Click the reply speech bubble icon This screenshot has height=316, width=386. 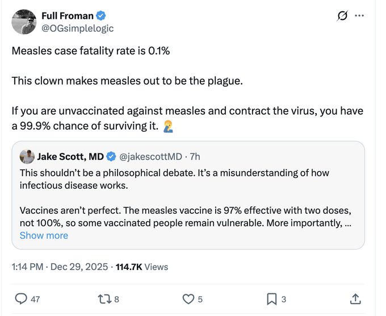point(20,298)
